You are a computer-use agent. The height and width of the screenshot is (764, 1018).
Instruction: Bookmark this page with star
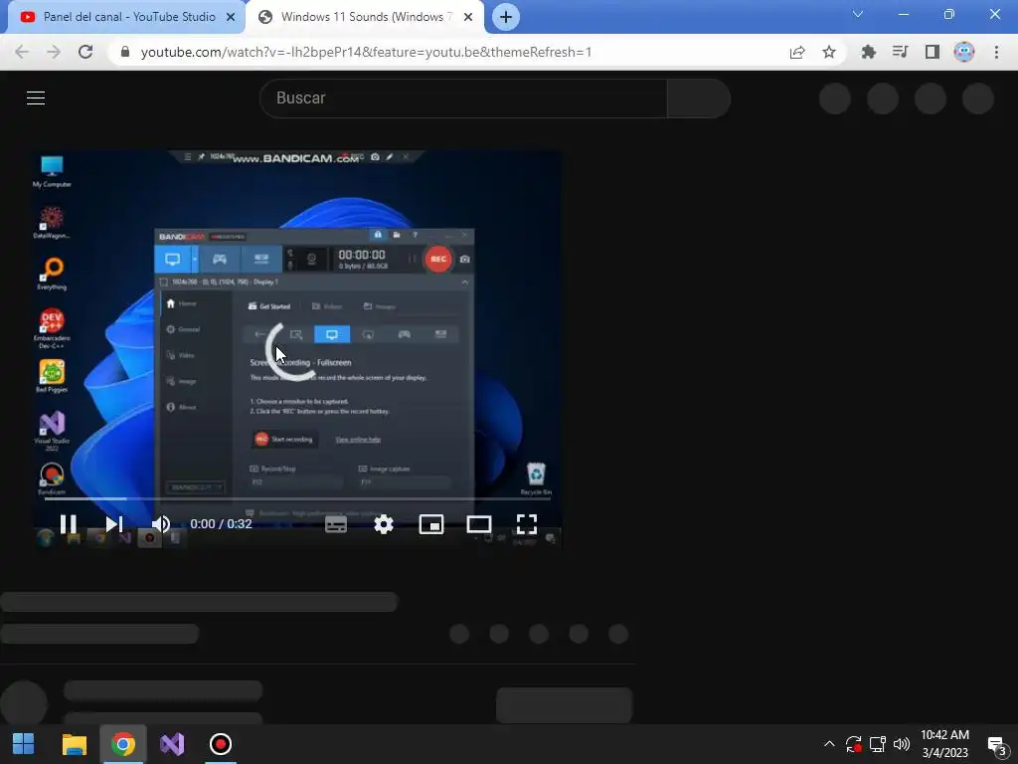coord(829,52)
